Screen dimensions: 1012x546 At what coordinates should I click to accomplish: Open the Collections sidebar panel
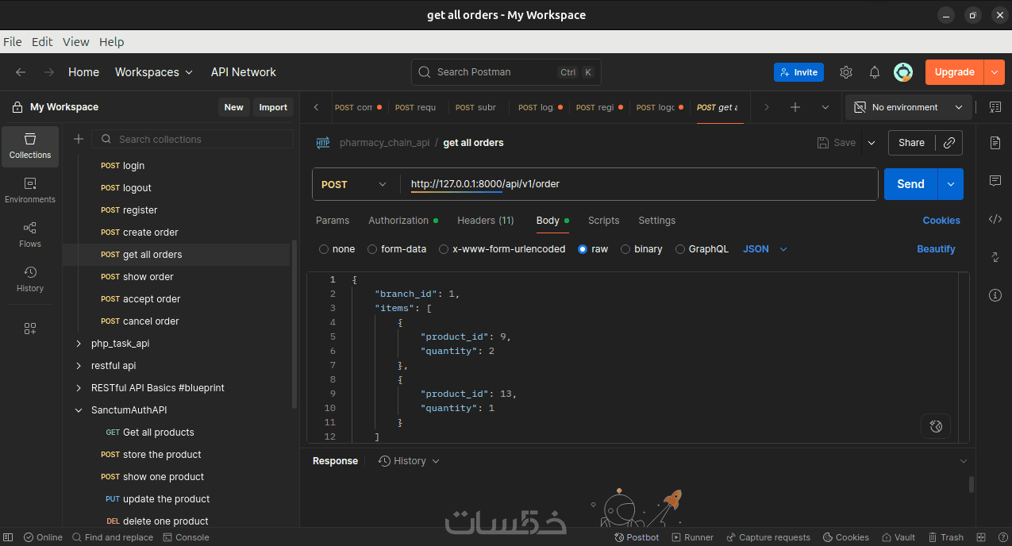tap(30, 146)
